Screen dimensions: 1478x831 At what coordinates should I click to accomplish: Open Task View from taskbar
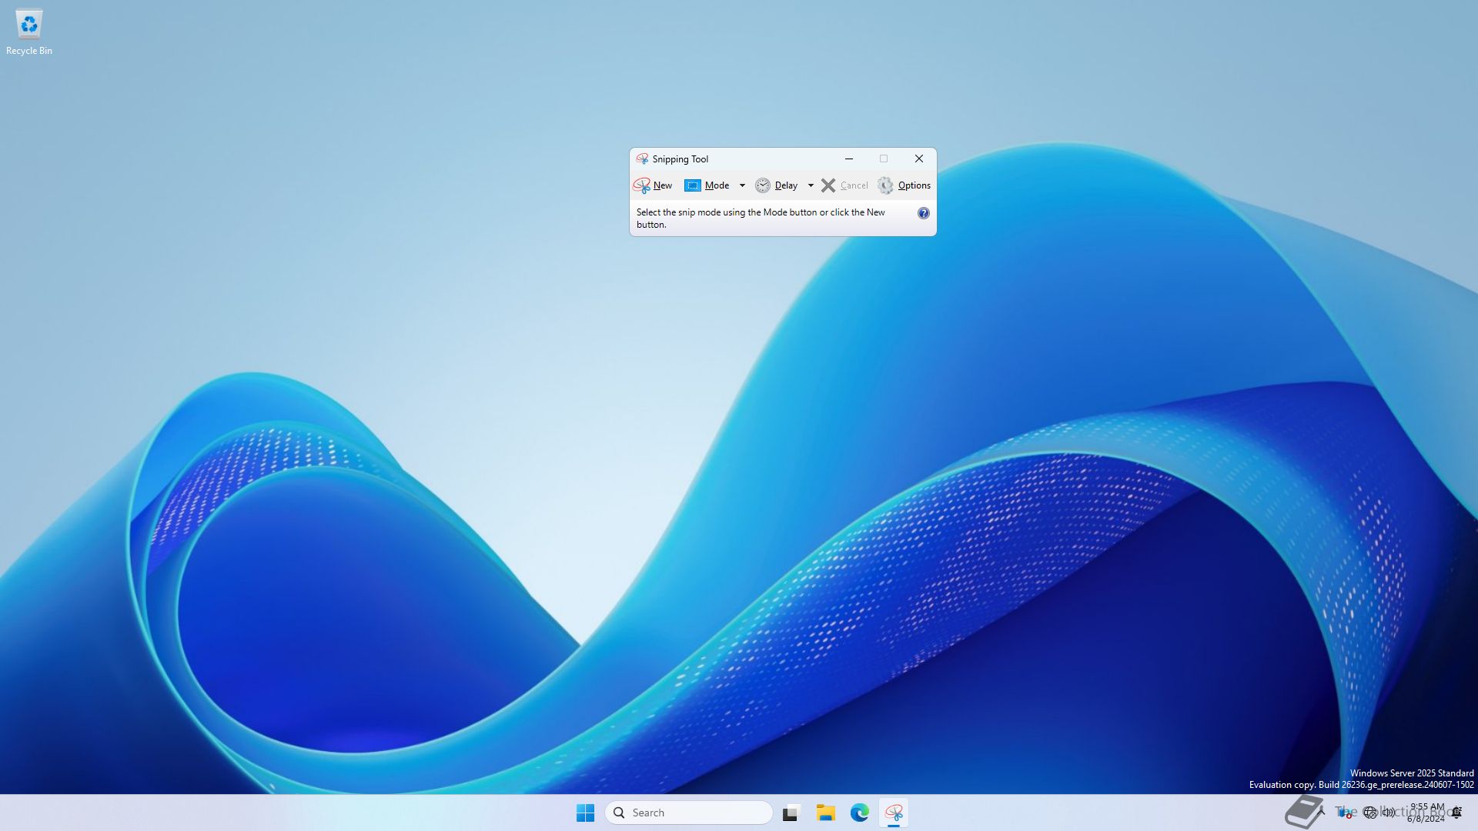pyautogui.click(x=791, y=813)
